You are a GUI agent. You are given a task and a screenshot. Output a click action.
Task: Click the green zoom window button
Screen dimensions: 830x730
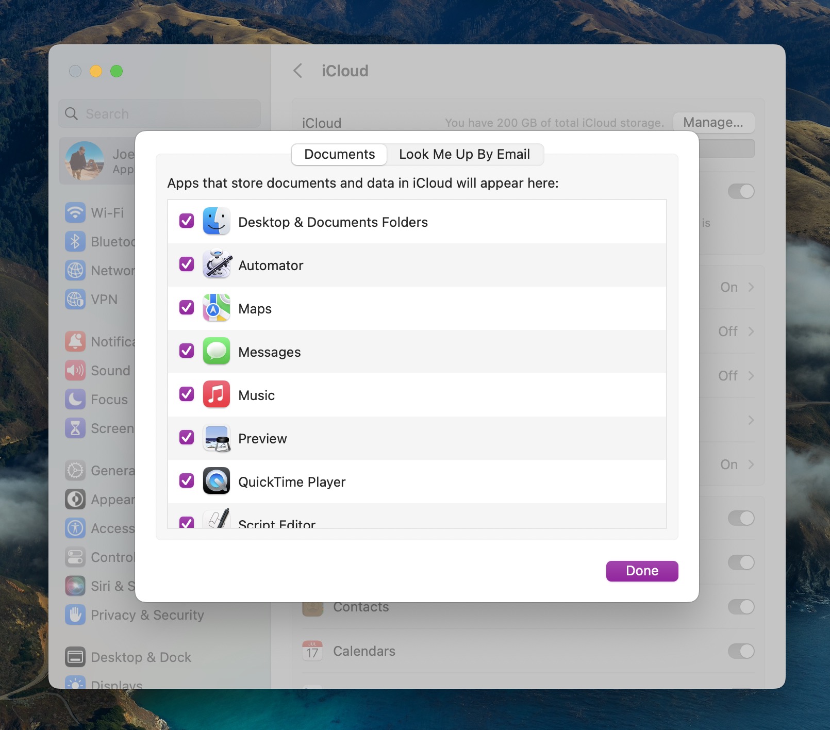point(117,71)
